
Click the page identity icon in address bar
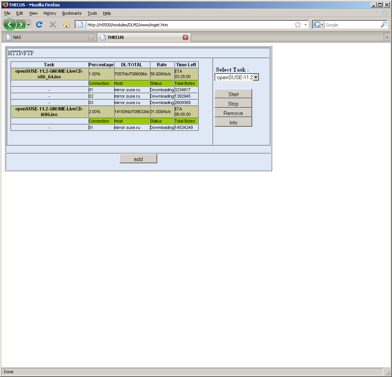tap(81, 25)
